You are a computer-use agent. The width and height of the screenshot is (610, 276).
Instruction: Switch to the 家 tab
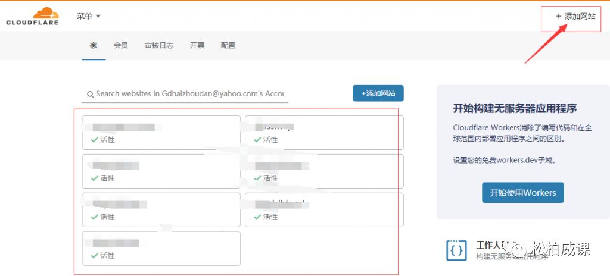pyautogui.click(x=94, y=45)
